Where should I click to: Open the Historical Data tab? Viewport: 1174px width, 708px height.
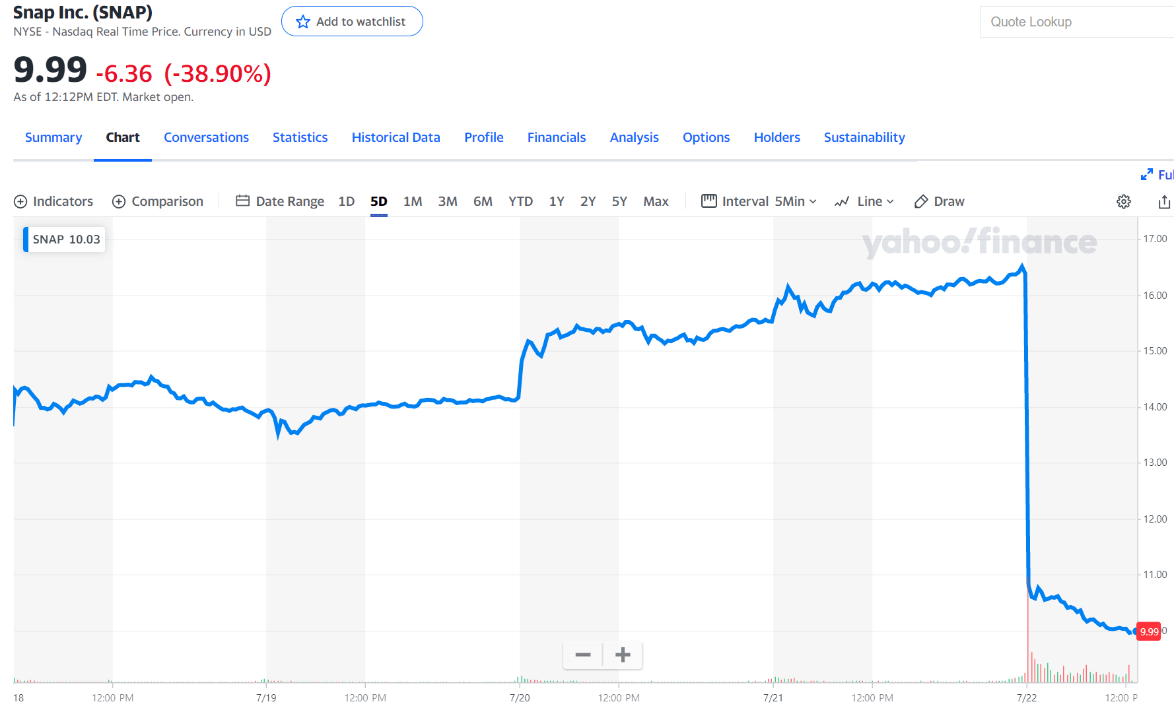[396, 137]
